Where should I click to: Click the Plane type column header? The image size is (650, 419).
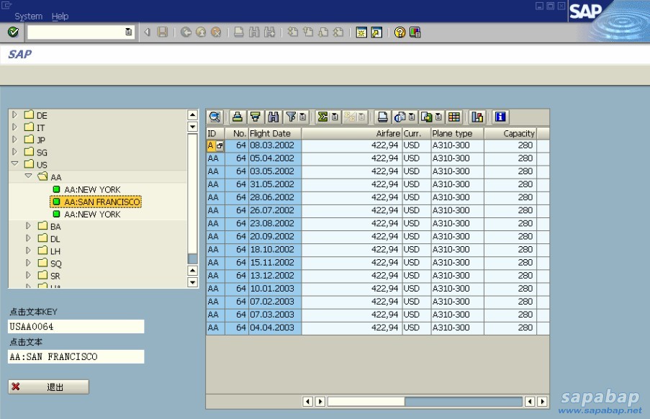click(457, 133)
